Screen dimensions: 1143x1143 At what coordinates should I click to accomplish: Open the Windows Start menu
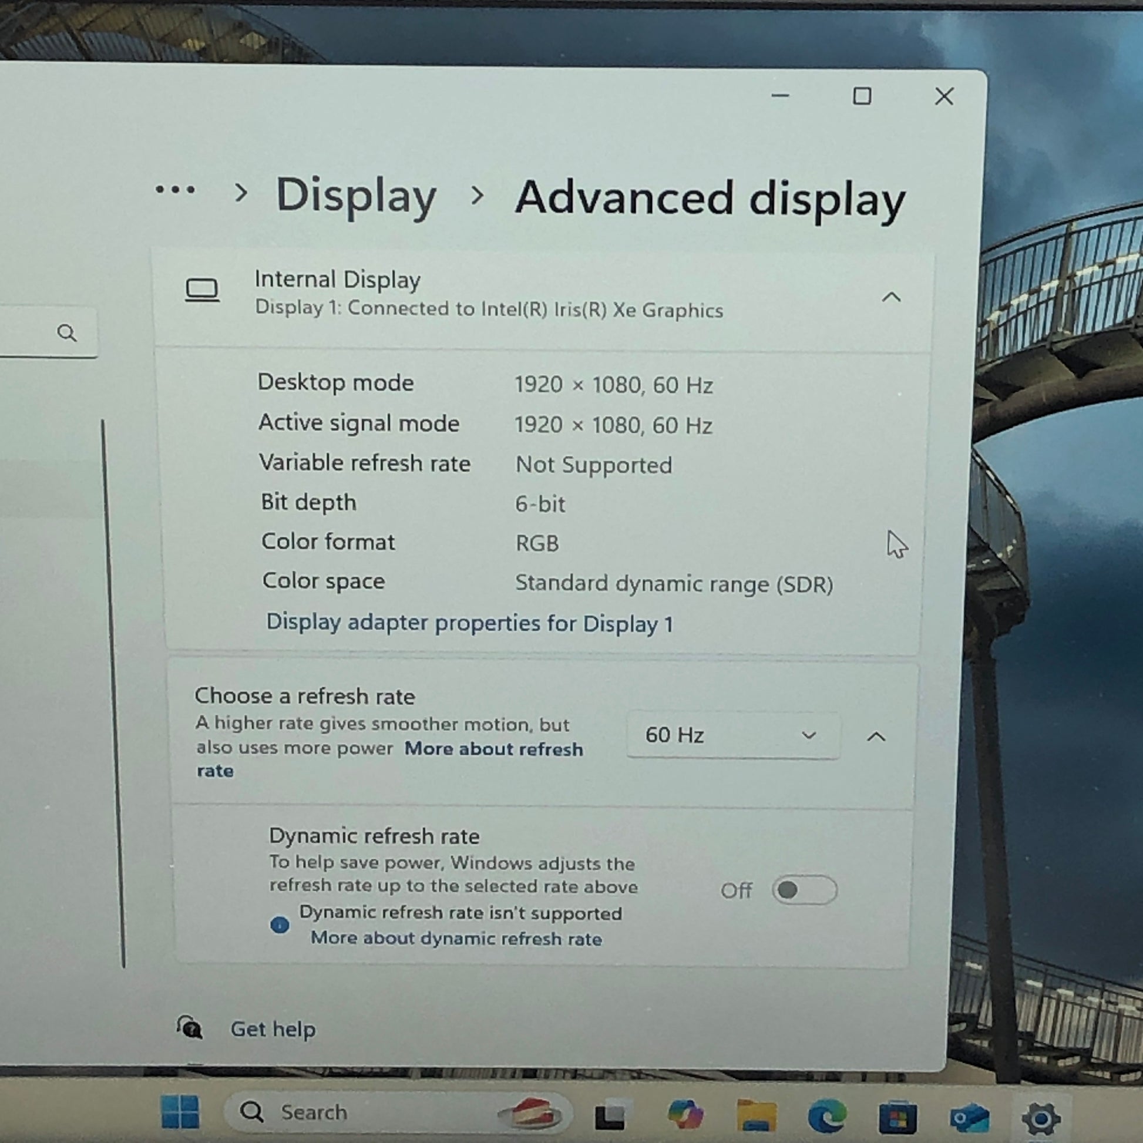(x=180, y=1111)
